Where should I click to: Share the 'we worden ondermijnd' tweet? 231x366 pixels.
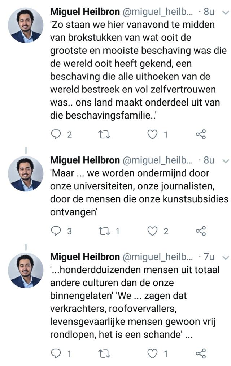point(201,231)
